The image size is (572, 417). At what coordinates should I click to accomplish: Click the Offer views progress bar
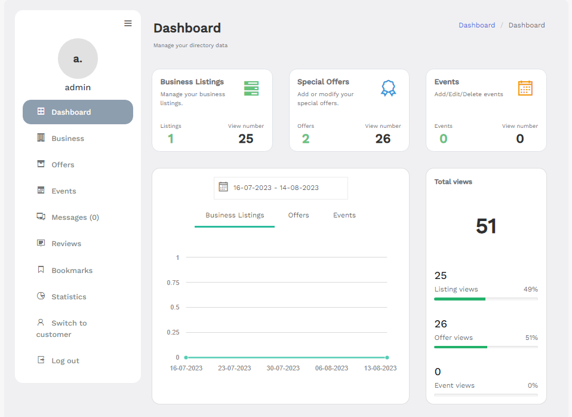coord(486,347)
